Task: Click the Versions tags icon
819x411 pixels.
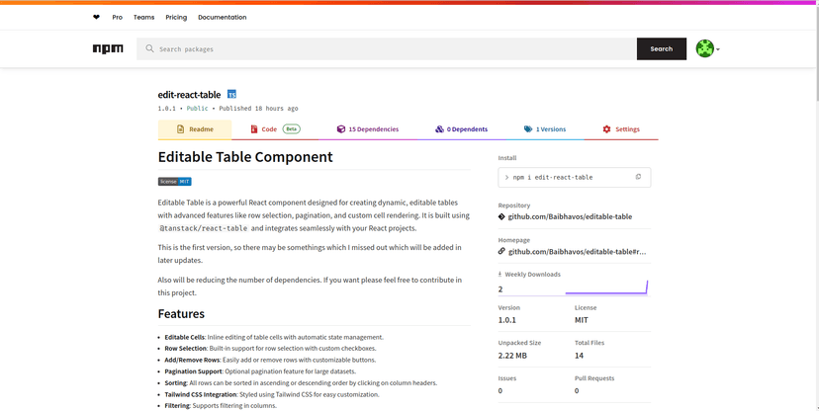Action: tap(528, 129)
